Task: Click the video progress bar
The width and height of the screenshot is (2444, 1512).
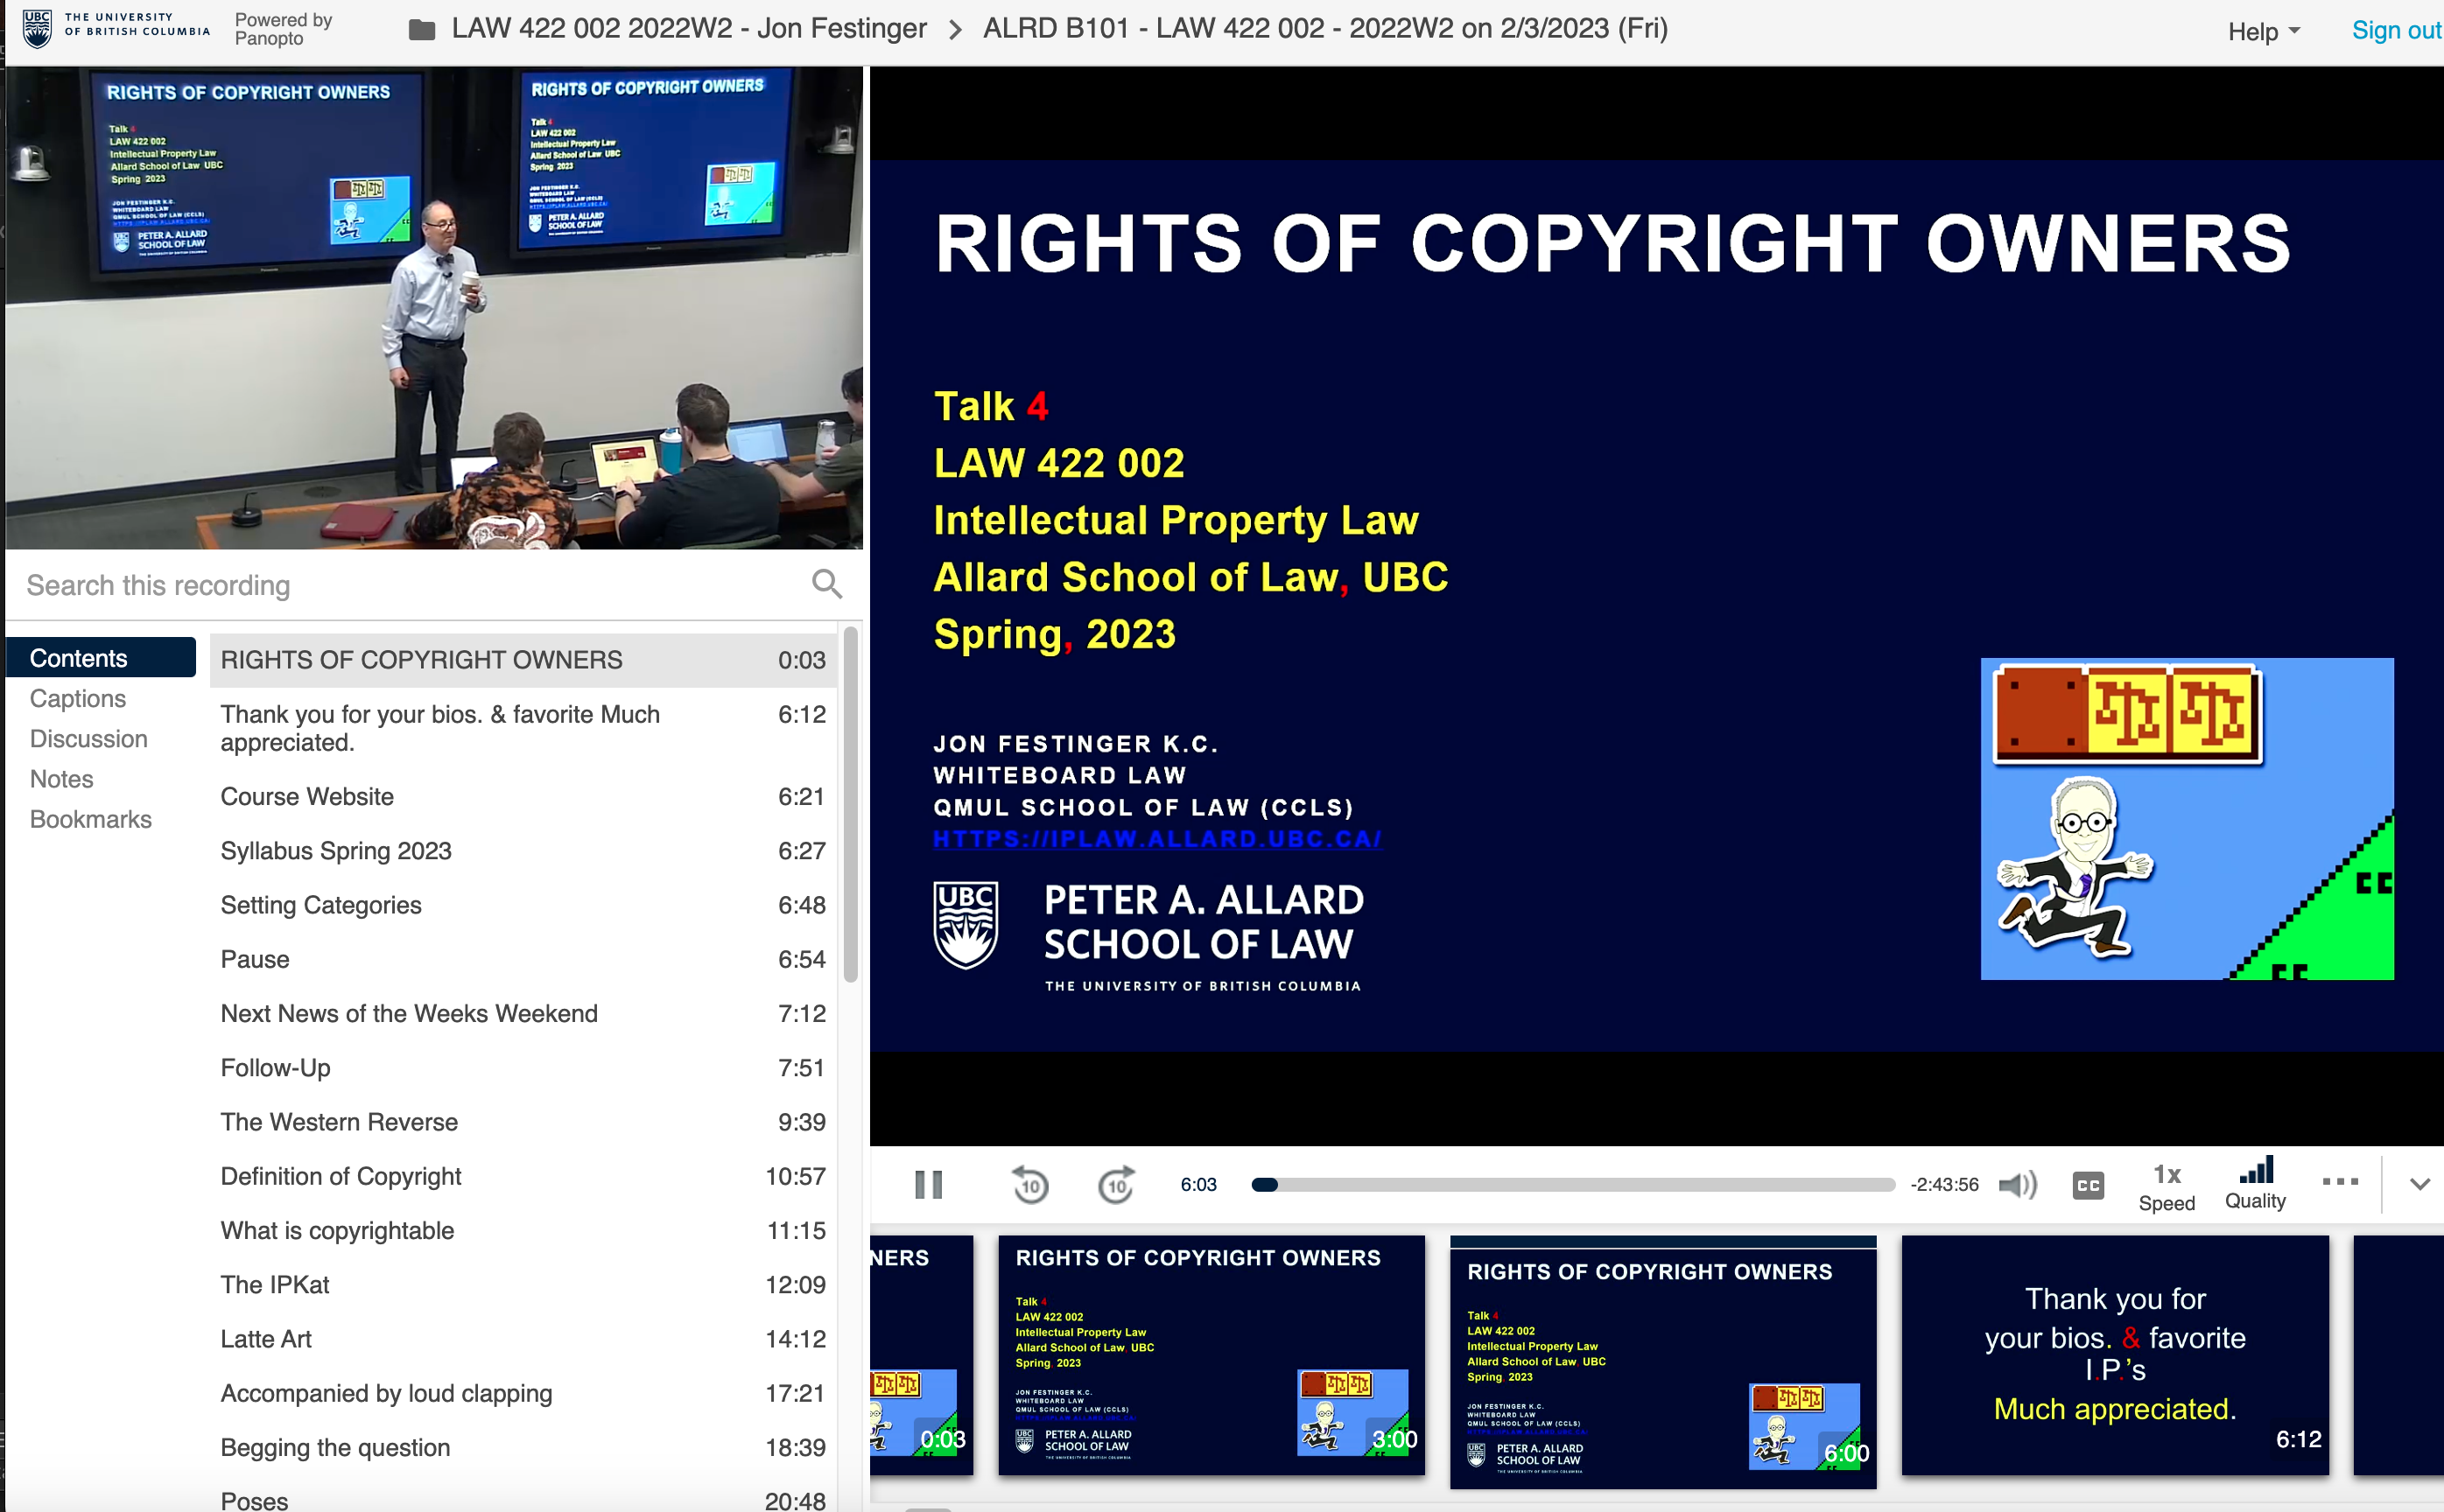Action: (x=1573, y=1185)
